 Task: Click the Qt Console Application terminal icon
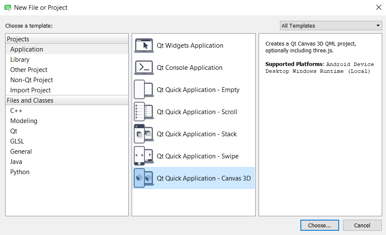click(144, 68)
